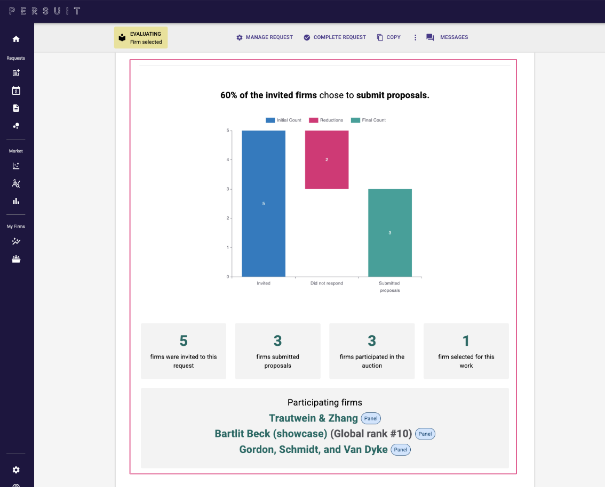Open the settings gear in sidebar
The height and width of the screenshot is (487, 605).
(16, 469)
